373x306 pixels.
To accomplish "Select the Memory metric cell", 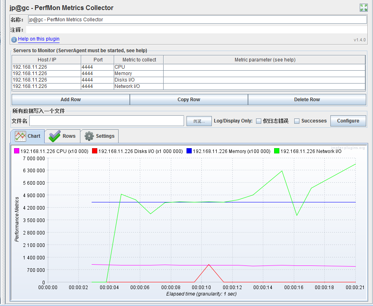I will click(x=138, y=73).
